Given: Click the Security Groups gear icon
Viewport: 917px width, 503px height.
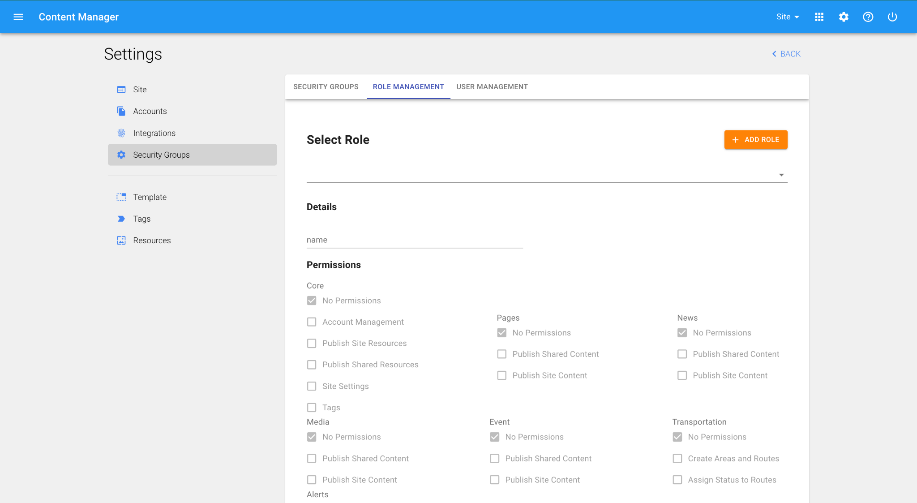Looking at the screenshot, I should (x=121, y=155).
